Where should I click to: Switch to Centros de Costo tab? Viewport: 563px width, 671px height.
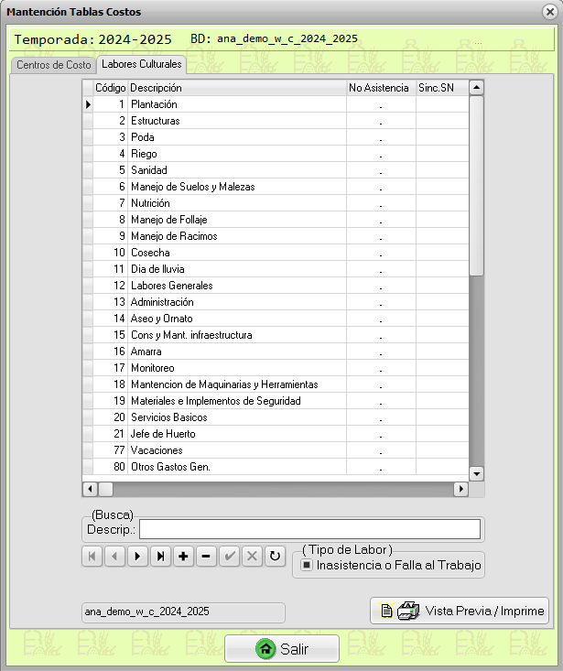pos(53,65)
